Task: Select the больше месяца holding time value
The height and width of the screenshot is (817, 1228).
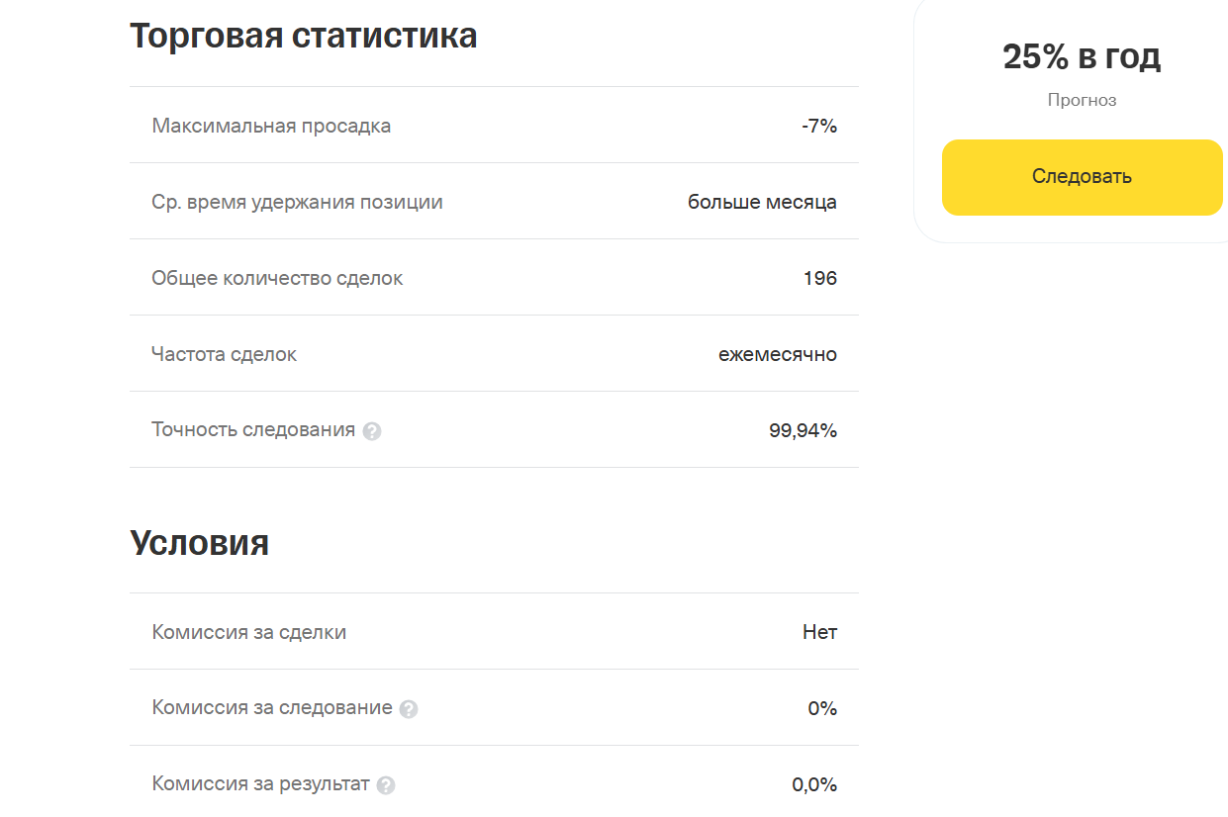Action: click(x=761, y=201)
